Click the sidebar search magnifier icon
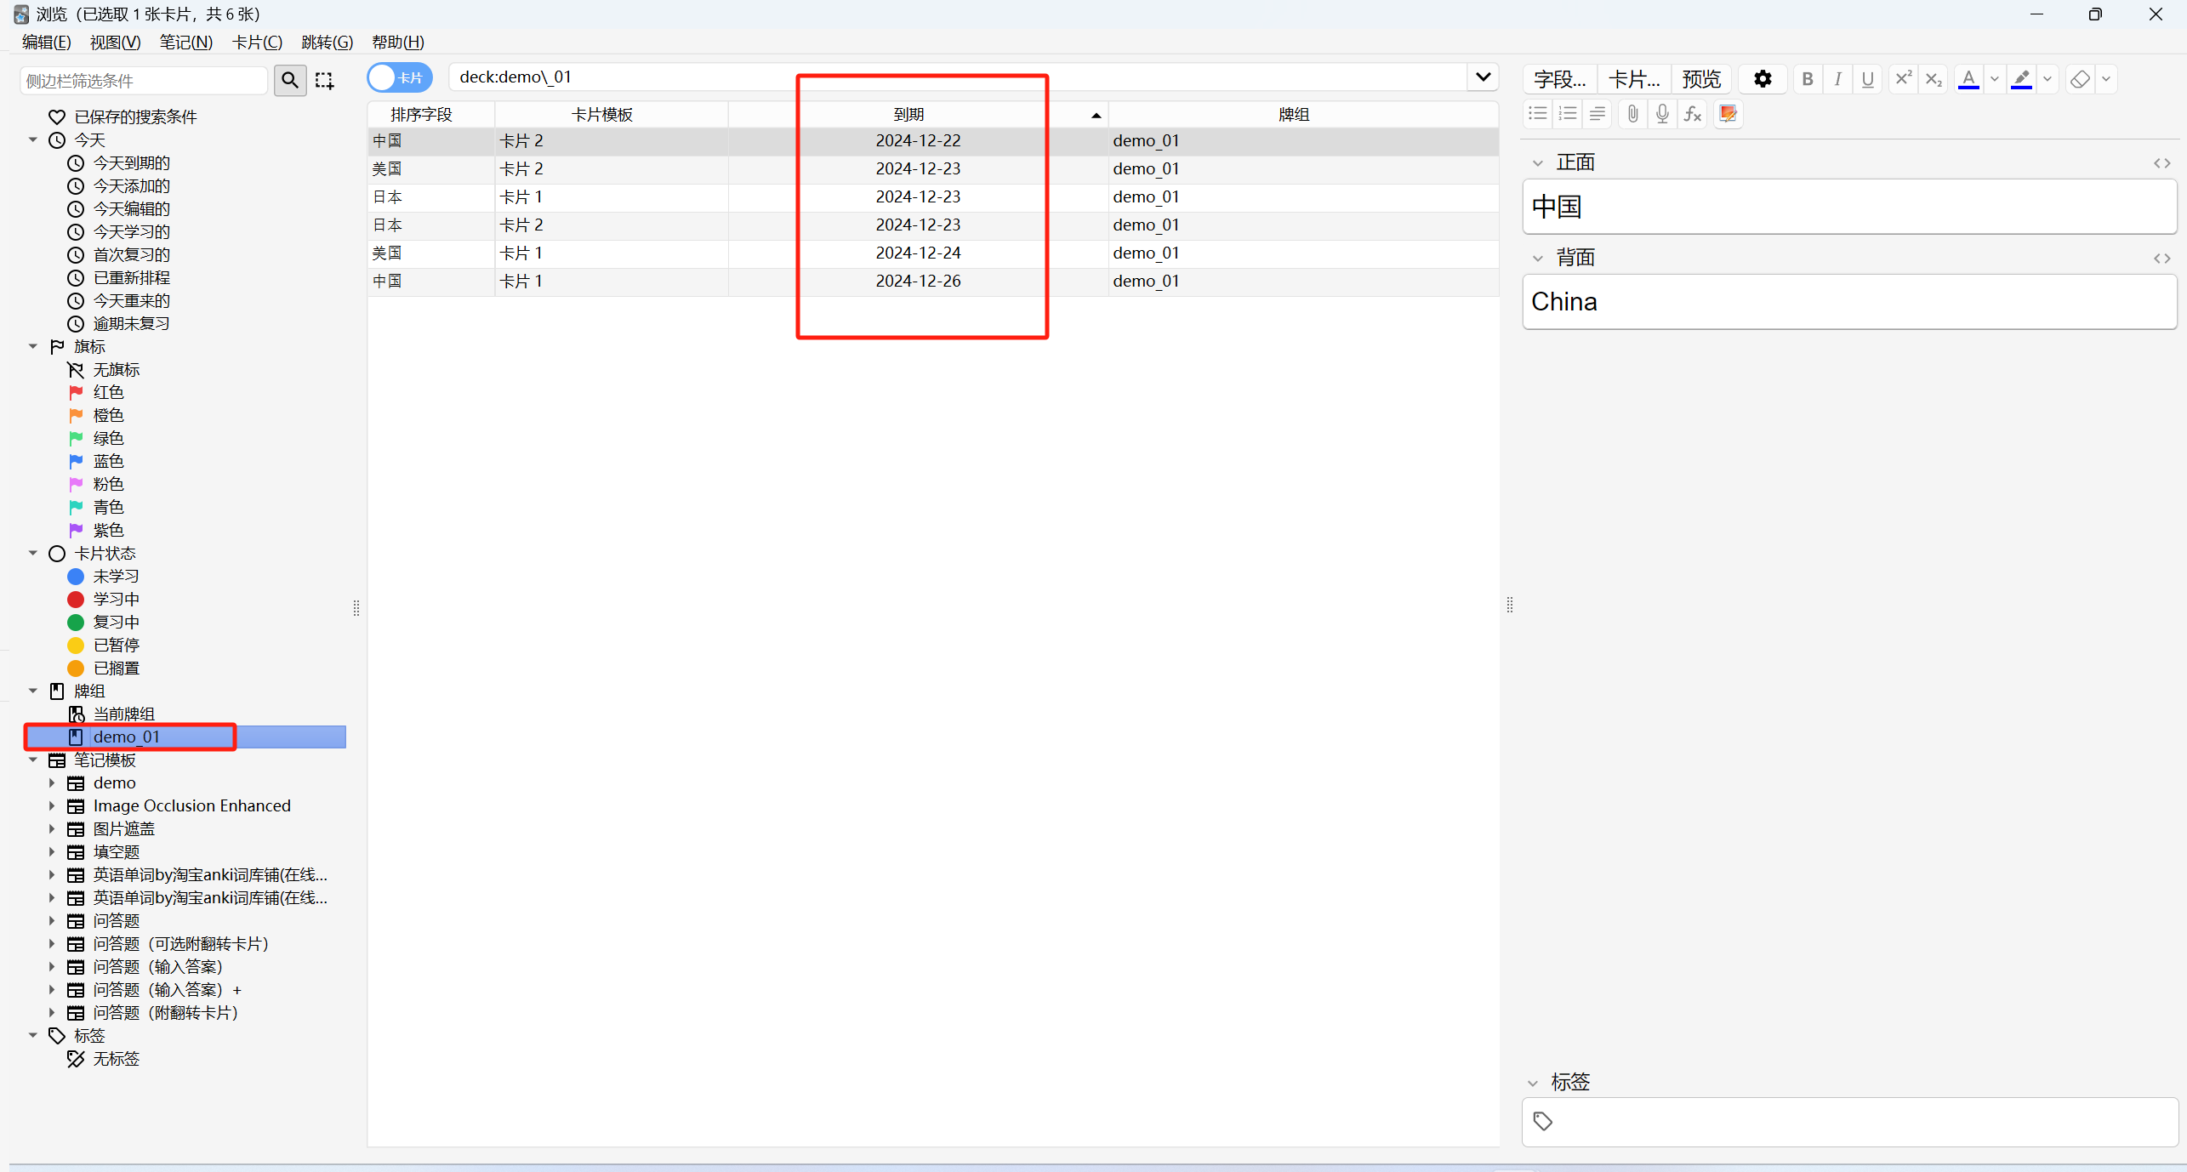The image size is (2187, 1172). coord(290,80)
